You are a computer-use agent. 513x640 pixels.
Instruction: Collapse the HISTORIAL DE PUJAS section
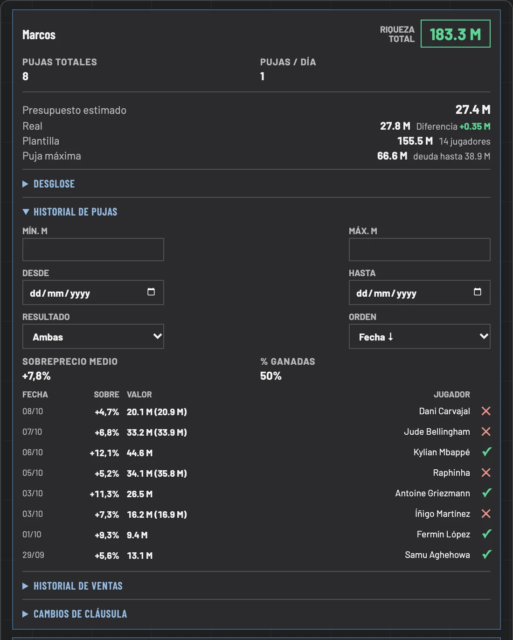70,212
